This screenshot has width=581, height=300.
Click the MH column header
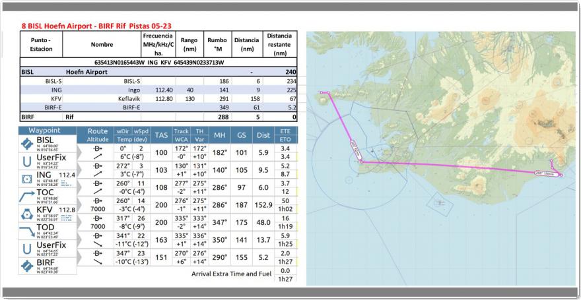tap(220, 135)
